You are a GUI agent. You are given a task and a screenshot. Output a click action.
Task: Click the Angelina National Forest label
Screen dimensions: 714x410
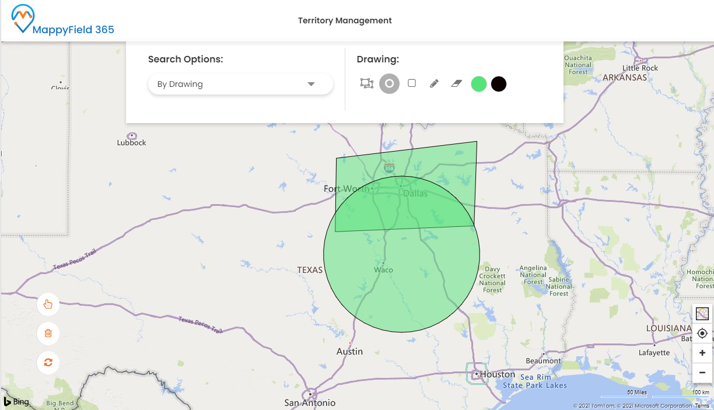pos(533,275)
